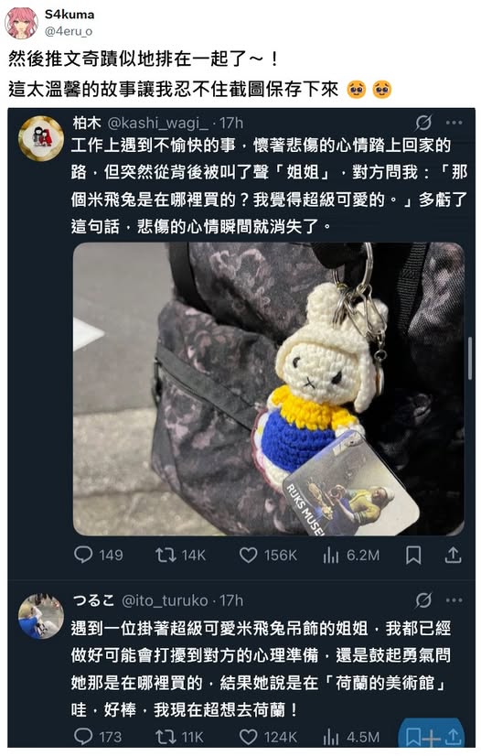The height and width of the screenshot is (756, 481).
Task: Click the scrollbar beside the photo
Action: [x=470, y=358]
